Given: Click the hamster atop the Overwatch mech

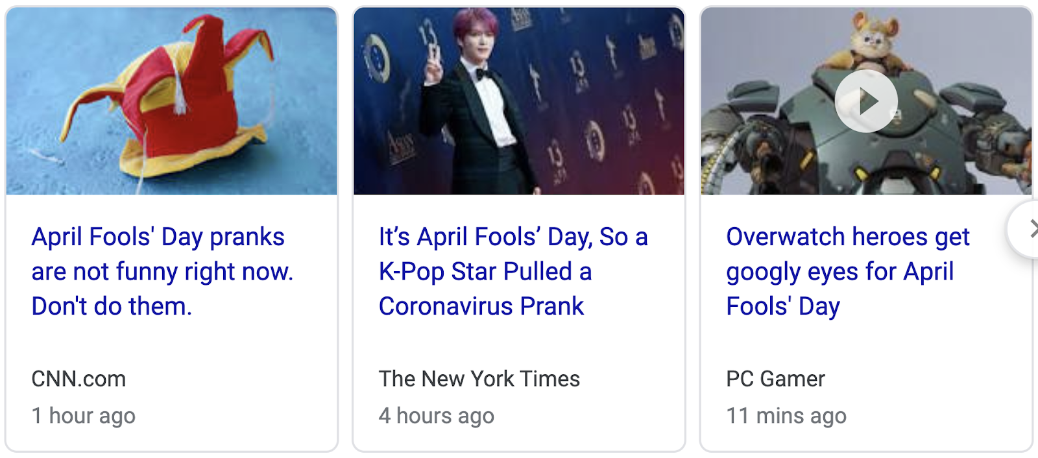Looking at the screenshot, I should (x=871, y=40).
